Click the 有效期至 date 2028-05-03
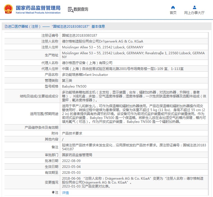 click(x=71, y=173)
